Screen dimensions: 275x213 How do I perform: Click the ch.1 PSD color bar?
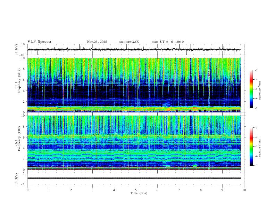pyautogui.click(x=251, y=89)
